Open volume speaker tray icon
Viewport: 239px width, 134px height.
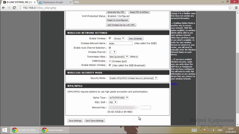pos(214,130)
